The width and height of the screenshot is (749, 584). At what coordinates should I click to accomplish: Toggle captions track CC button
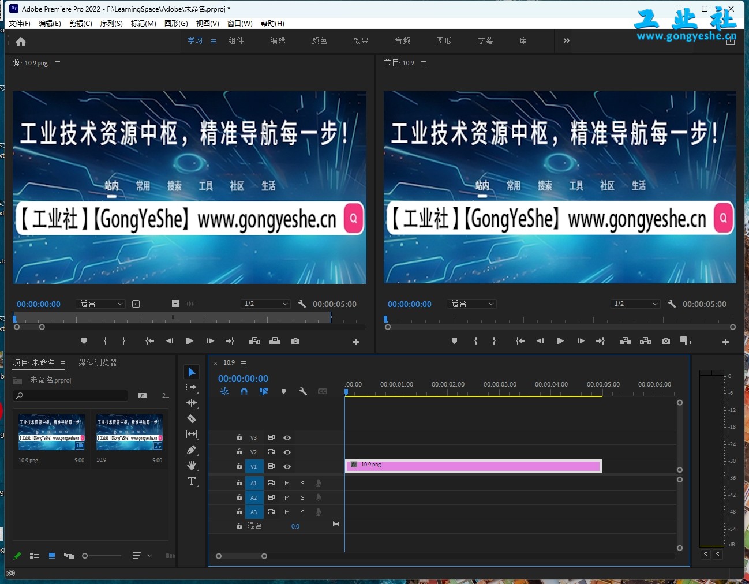(323, 391)
